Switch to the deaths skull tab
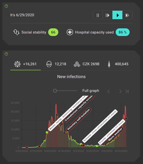143x164 pixels. [x=56, y=64]
